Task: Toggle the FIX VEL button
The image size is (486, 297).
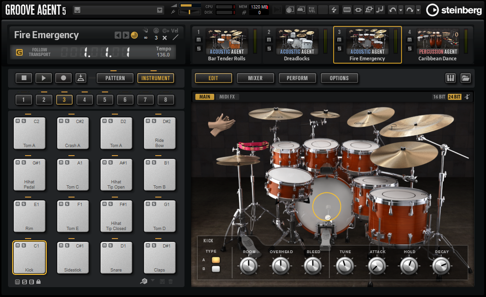Action: pyautogui.click(x=312, y=10)
